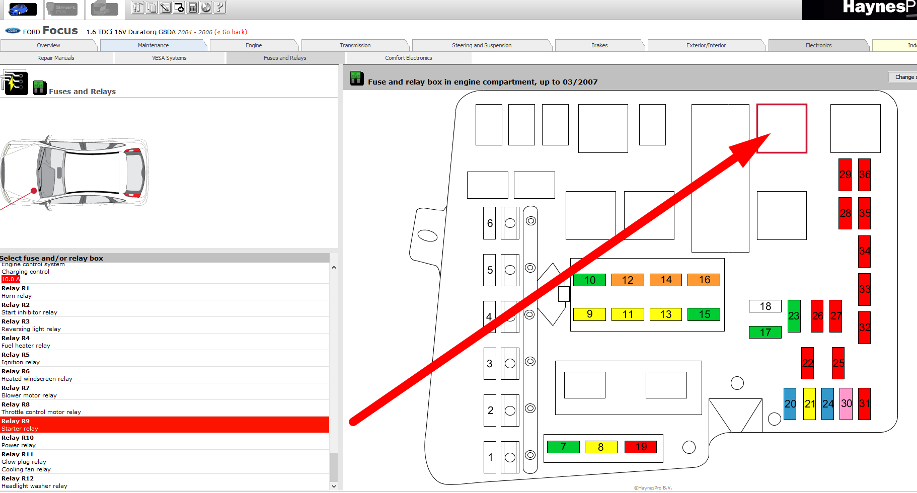Select Relay R3 Reversing light relay
Screen dimensions: 917x493
coord(165,325)
